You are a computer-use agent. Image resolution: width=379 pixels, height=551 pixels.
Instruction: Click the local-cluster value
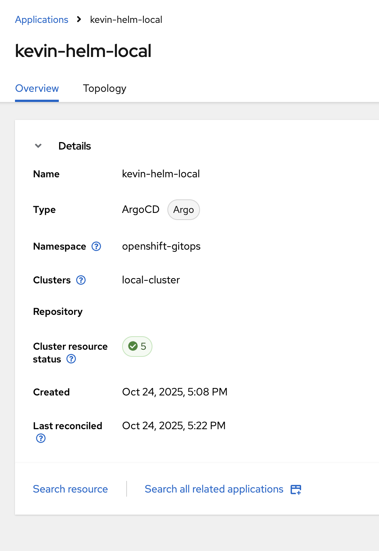[151, 280]
